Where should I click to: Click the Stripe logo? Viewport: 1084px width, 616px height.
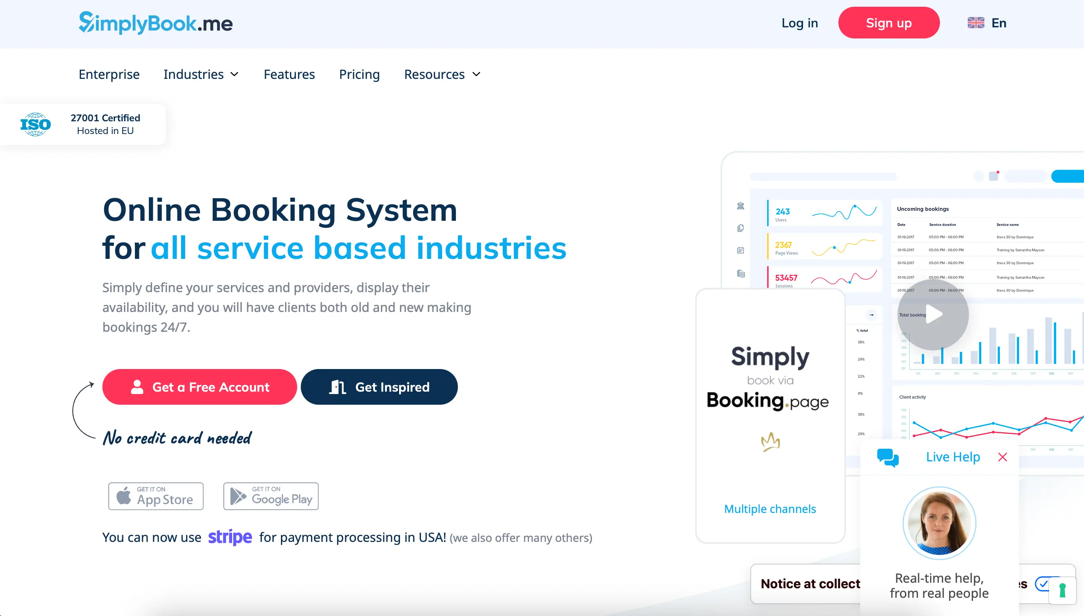[230, 537]
